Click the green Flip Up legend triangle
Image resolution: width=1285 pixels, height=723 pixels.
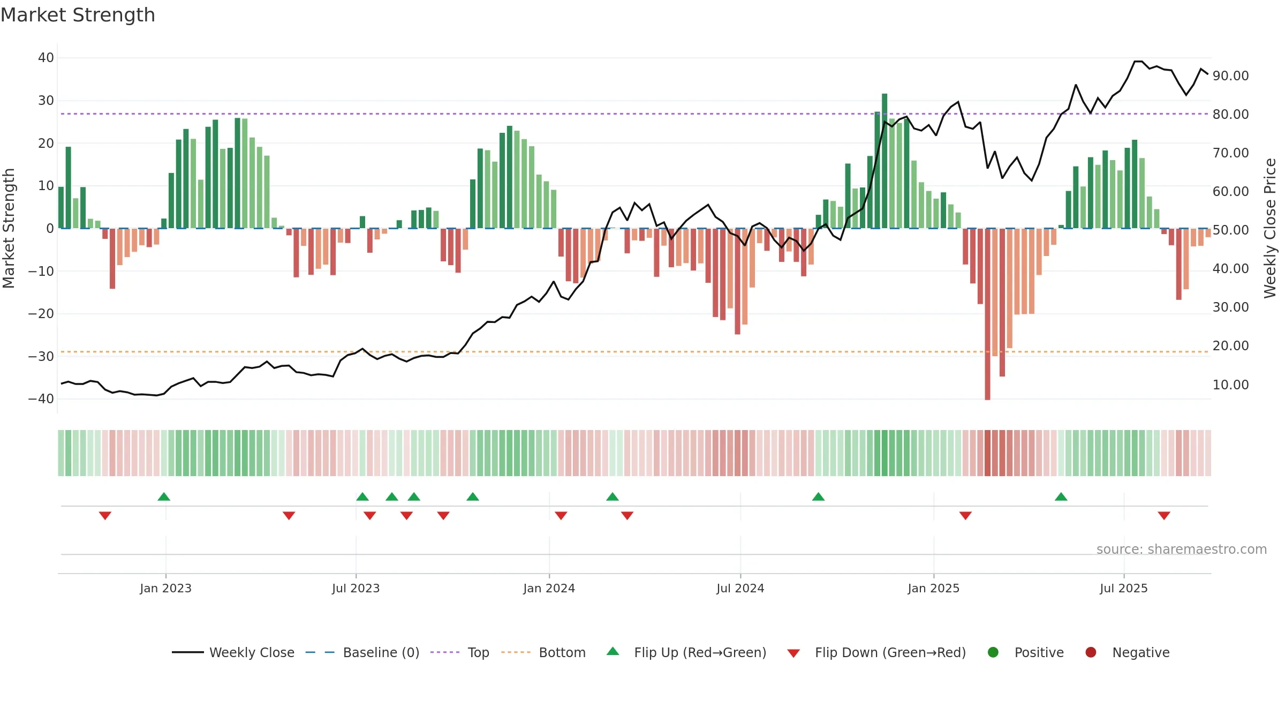613,651
